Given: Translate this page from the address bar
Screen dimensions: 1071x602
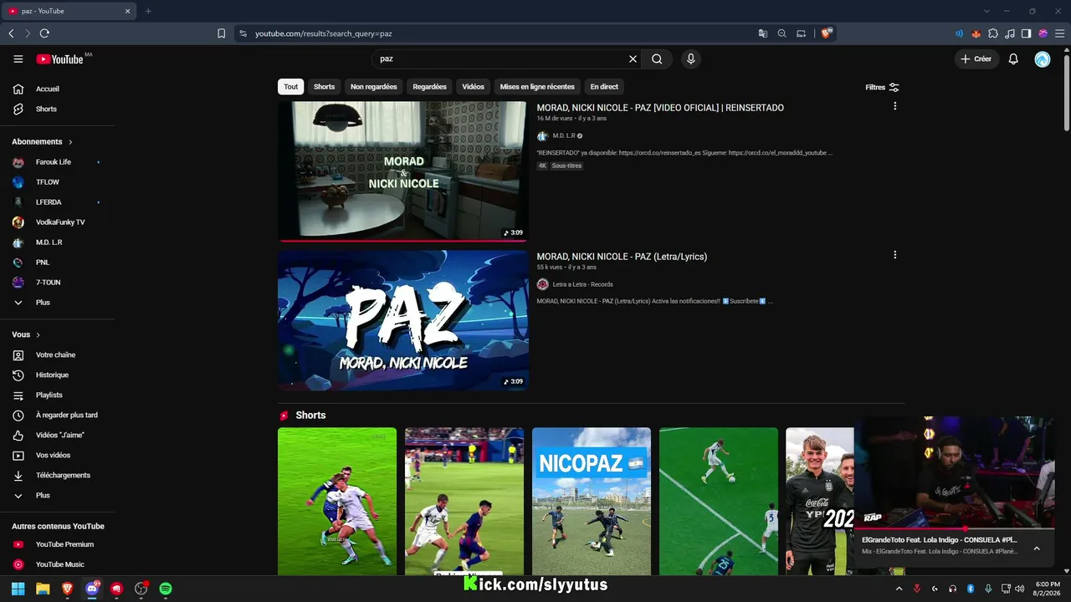Looking at the screenshot, I should point(762,33).
